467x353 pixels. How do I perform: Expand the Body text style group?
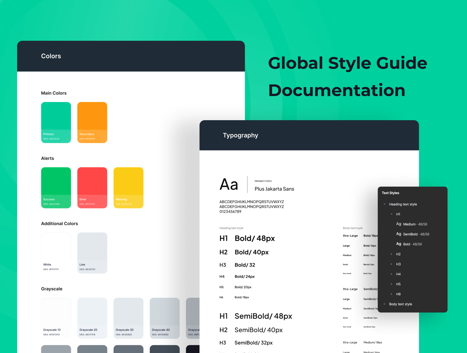(x=384, y=304)
